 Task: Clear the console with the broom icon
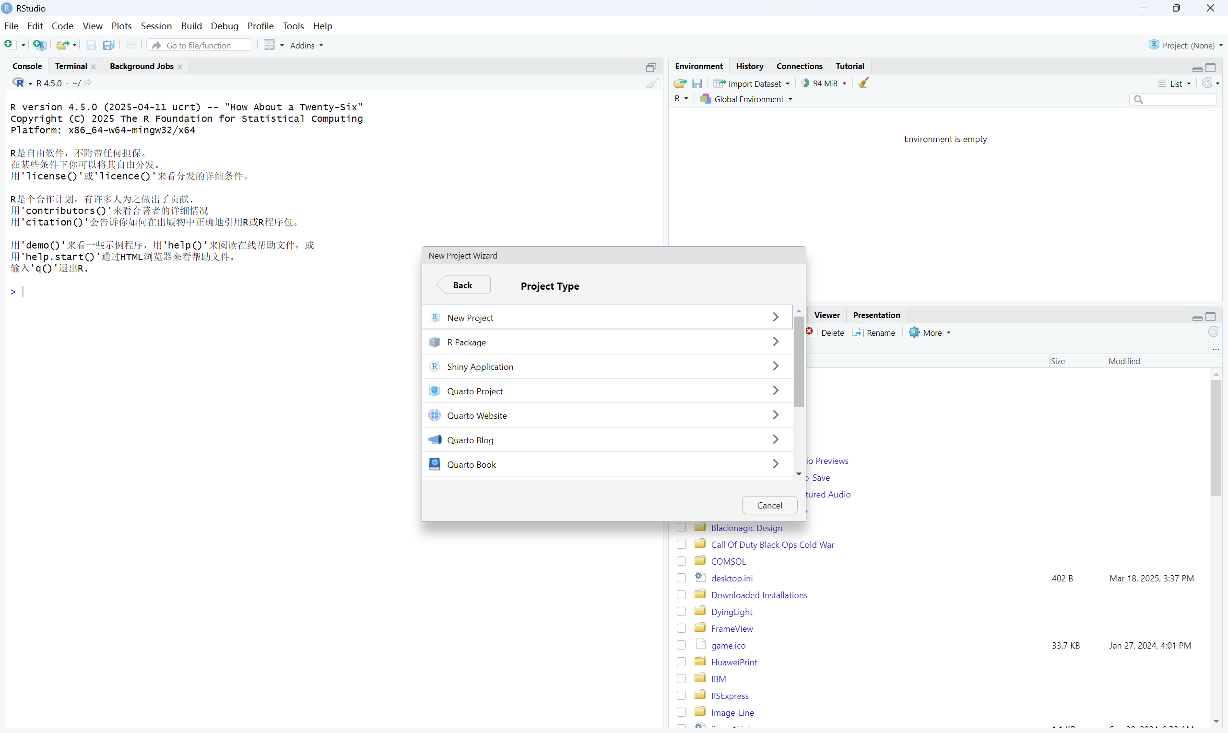pyautogui.click(x=652, y=83)
